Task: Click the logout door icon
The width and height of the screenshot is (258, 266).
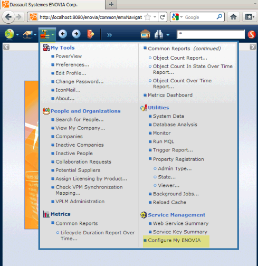Action: pyautogui.click(x=91, y=34)
